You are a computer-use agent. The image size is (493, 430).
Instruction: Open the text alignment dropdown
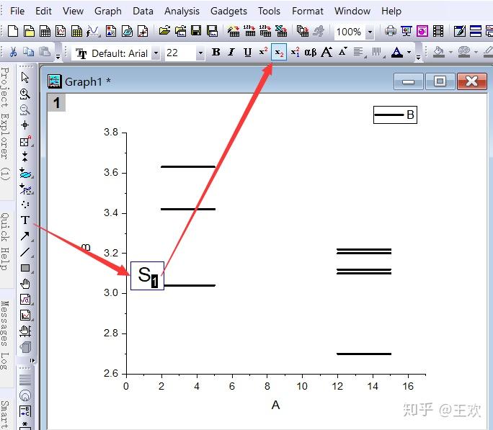pos(360,52)
